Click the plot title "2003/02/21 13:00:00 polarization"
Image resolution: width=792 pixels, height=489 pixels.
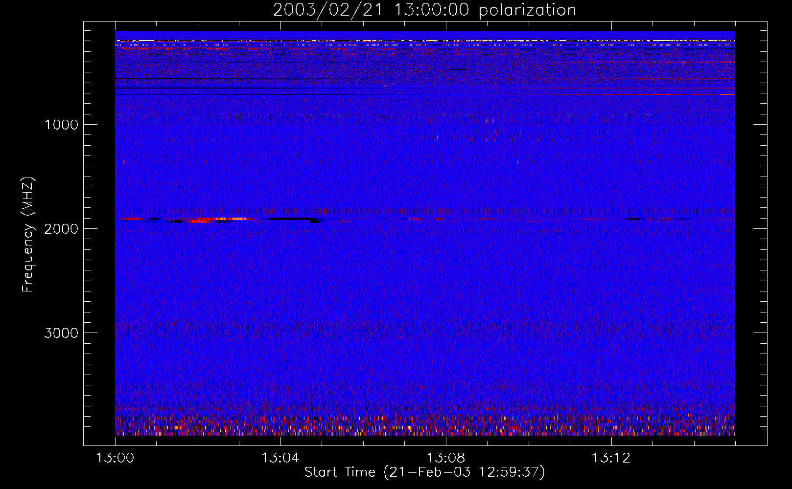(x=424, y=10)
